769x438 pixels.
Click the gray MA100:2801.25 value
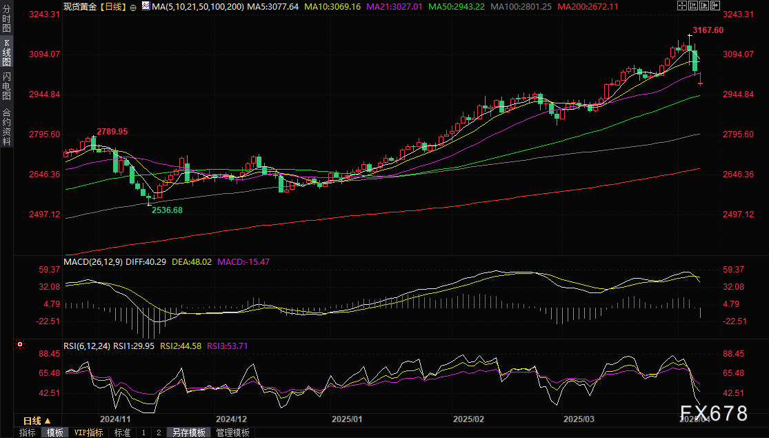click(x=521, y=7)
